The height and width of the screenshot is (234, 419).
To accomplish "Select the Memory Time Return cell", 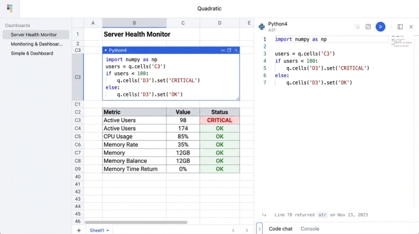I will coord(134,169).
